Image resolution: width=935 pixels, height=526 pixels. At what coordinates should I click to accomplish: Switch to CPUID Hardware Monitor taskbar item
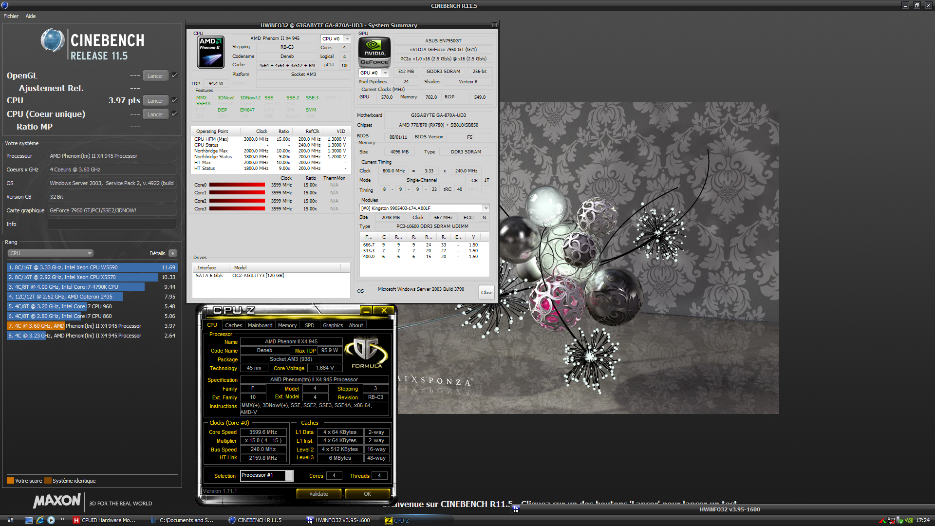tap(105, 520)
